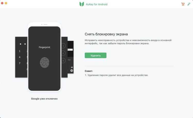Click the Совет tip about data removal

(116, 75)
